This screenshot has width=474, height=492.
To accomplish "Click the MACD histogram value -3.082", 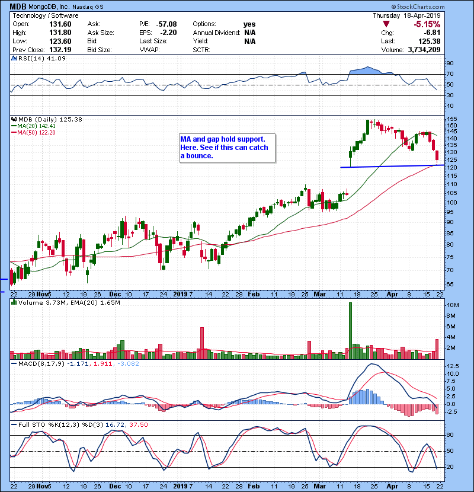I will 129,364.
